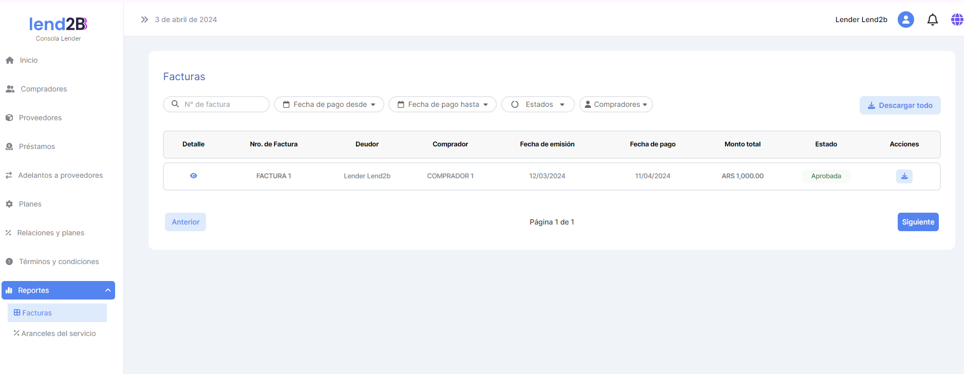Expand the Estados filter dropdown
Image resolution: width=964 pixels, height=374 pixels.
point(537,104)
